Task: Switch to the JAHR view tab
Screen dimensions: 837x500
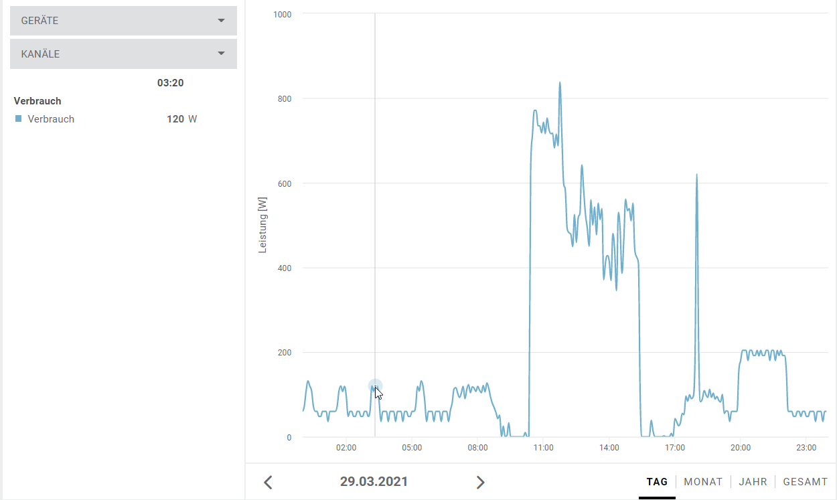Action: [753, 482]
